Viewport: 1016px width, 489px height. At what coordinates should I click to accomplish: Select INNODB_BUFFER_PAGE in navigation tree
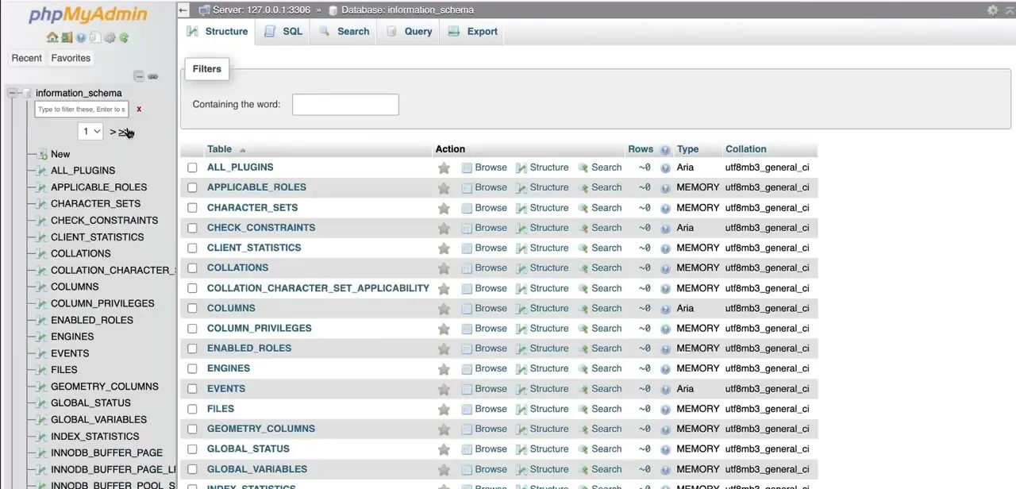pyautogui.click(x=106, y=452)
